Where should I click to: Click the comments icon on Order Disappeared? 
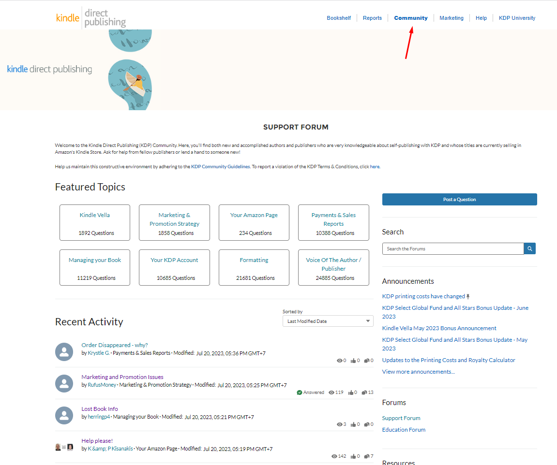click(x=367, y=361)
